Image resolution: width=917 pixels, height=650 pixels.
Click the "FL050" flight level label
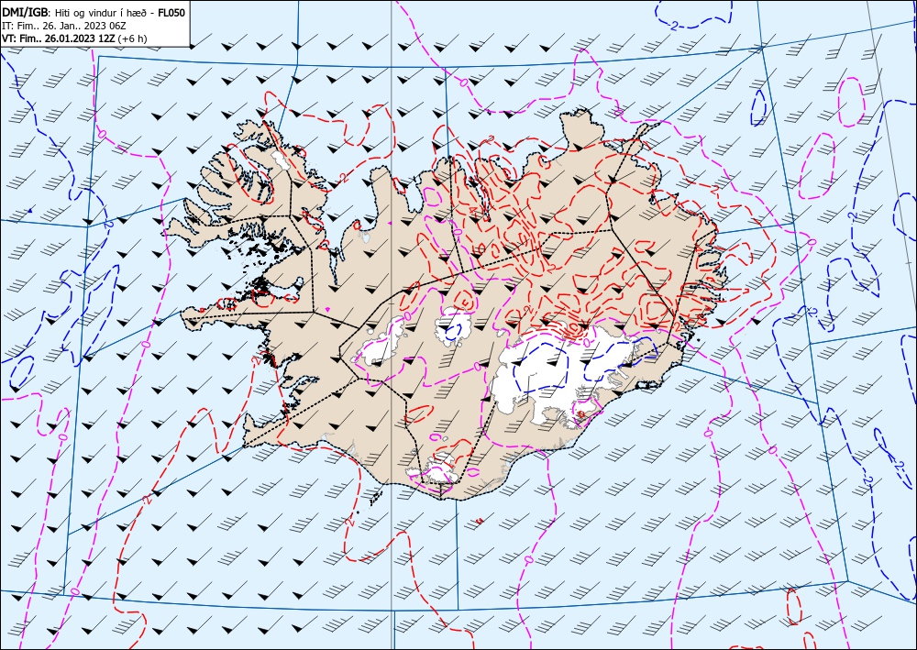[172, 12]
